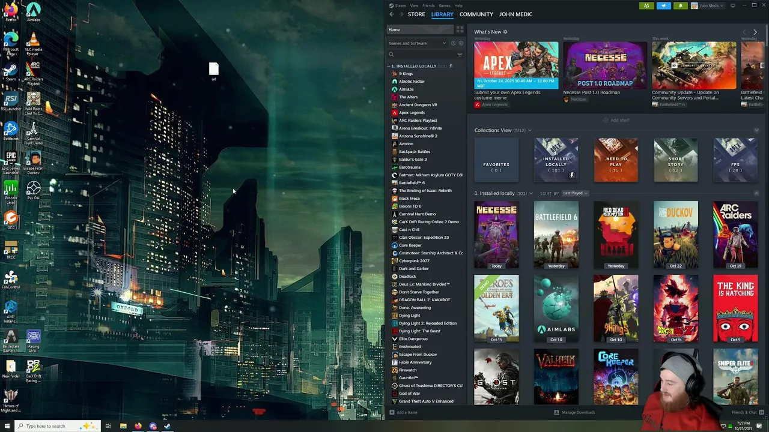Open the Favorites collection tile

[x=496, y=160]
